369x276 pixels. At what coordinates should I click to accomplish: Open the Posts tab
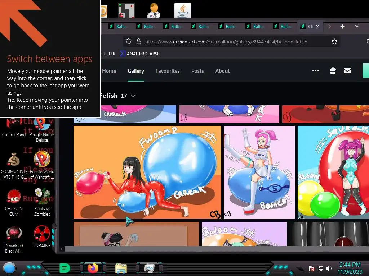pyautogui.click(x=197, y=71)
